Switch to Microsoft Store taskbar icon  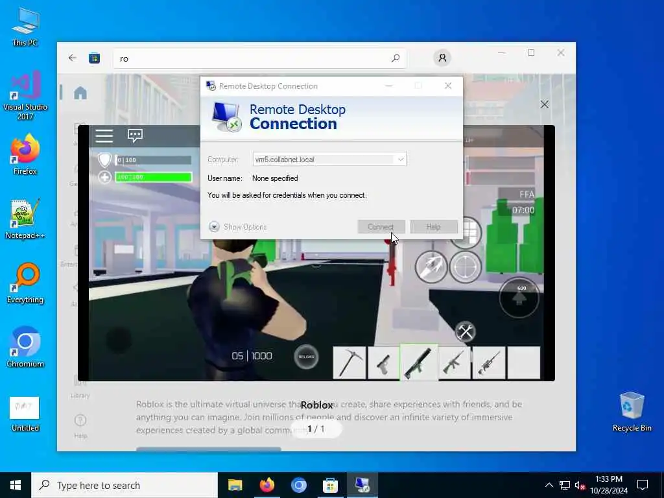(x=330, y=485)
